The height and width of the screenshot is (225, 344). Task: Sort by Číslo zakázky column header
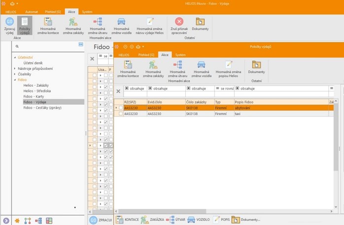point(200,102)
